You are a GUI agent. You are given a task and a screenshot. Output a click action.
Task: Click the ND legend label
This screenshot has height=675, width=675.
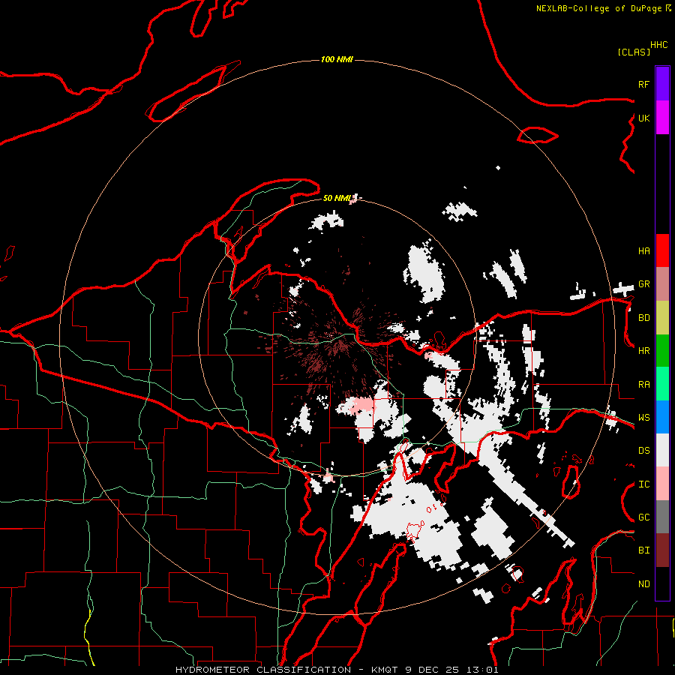click(643, 584)
